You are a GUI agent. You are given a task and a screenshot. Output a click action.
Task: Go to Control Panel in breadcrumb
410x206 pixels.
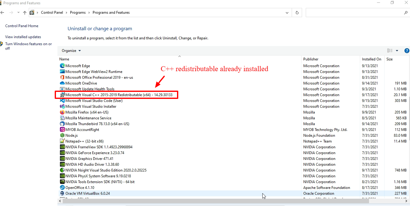[52, 13]
